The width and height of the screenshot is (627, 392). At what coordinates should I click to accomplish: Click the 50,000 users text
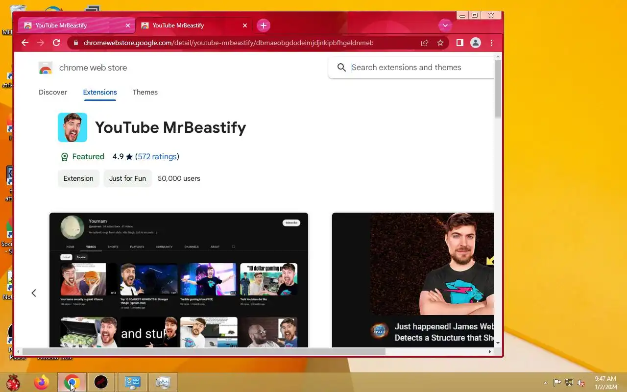[x=179, y=178]
